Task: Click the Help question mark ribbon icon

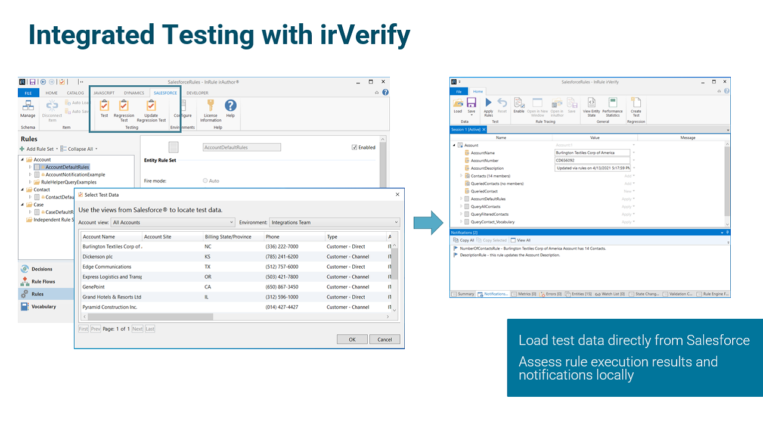Action: coord(230,105)
